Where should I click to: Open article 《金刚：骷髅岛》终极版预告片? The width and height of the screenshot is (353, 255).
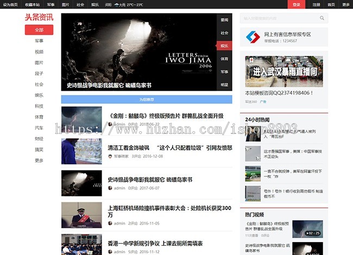(166, 116)
